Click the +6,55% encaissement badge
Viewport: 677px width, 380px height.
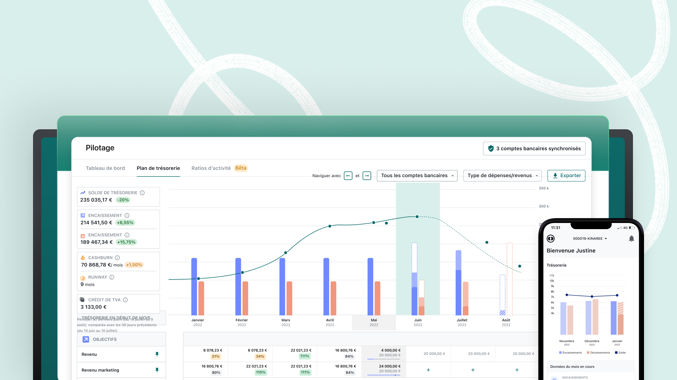click(x=125, y=223)
